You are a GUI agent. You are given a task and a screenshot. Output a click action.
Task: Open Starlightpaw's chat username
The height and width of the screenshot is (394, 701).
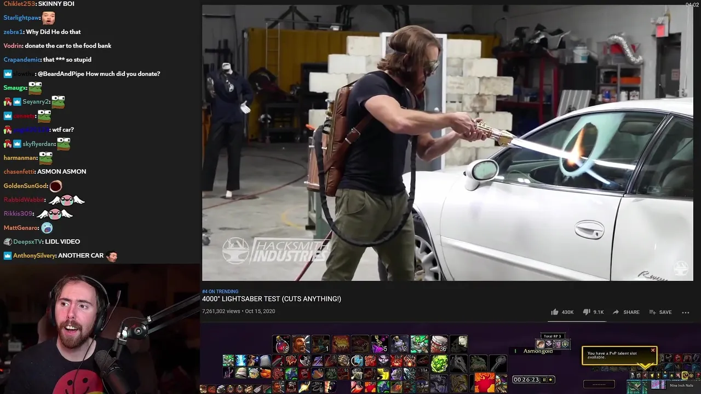[21, 18]
